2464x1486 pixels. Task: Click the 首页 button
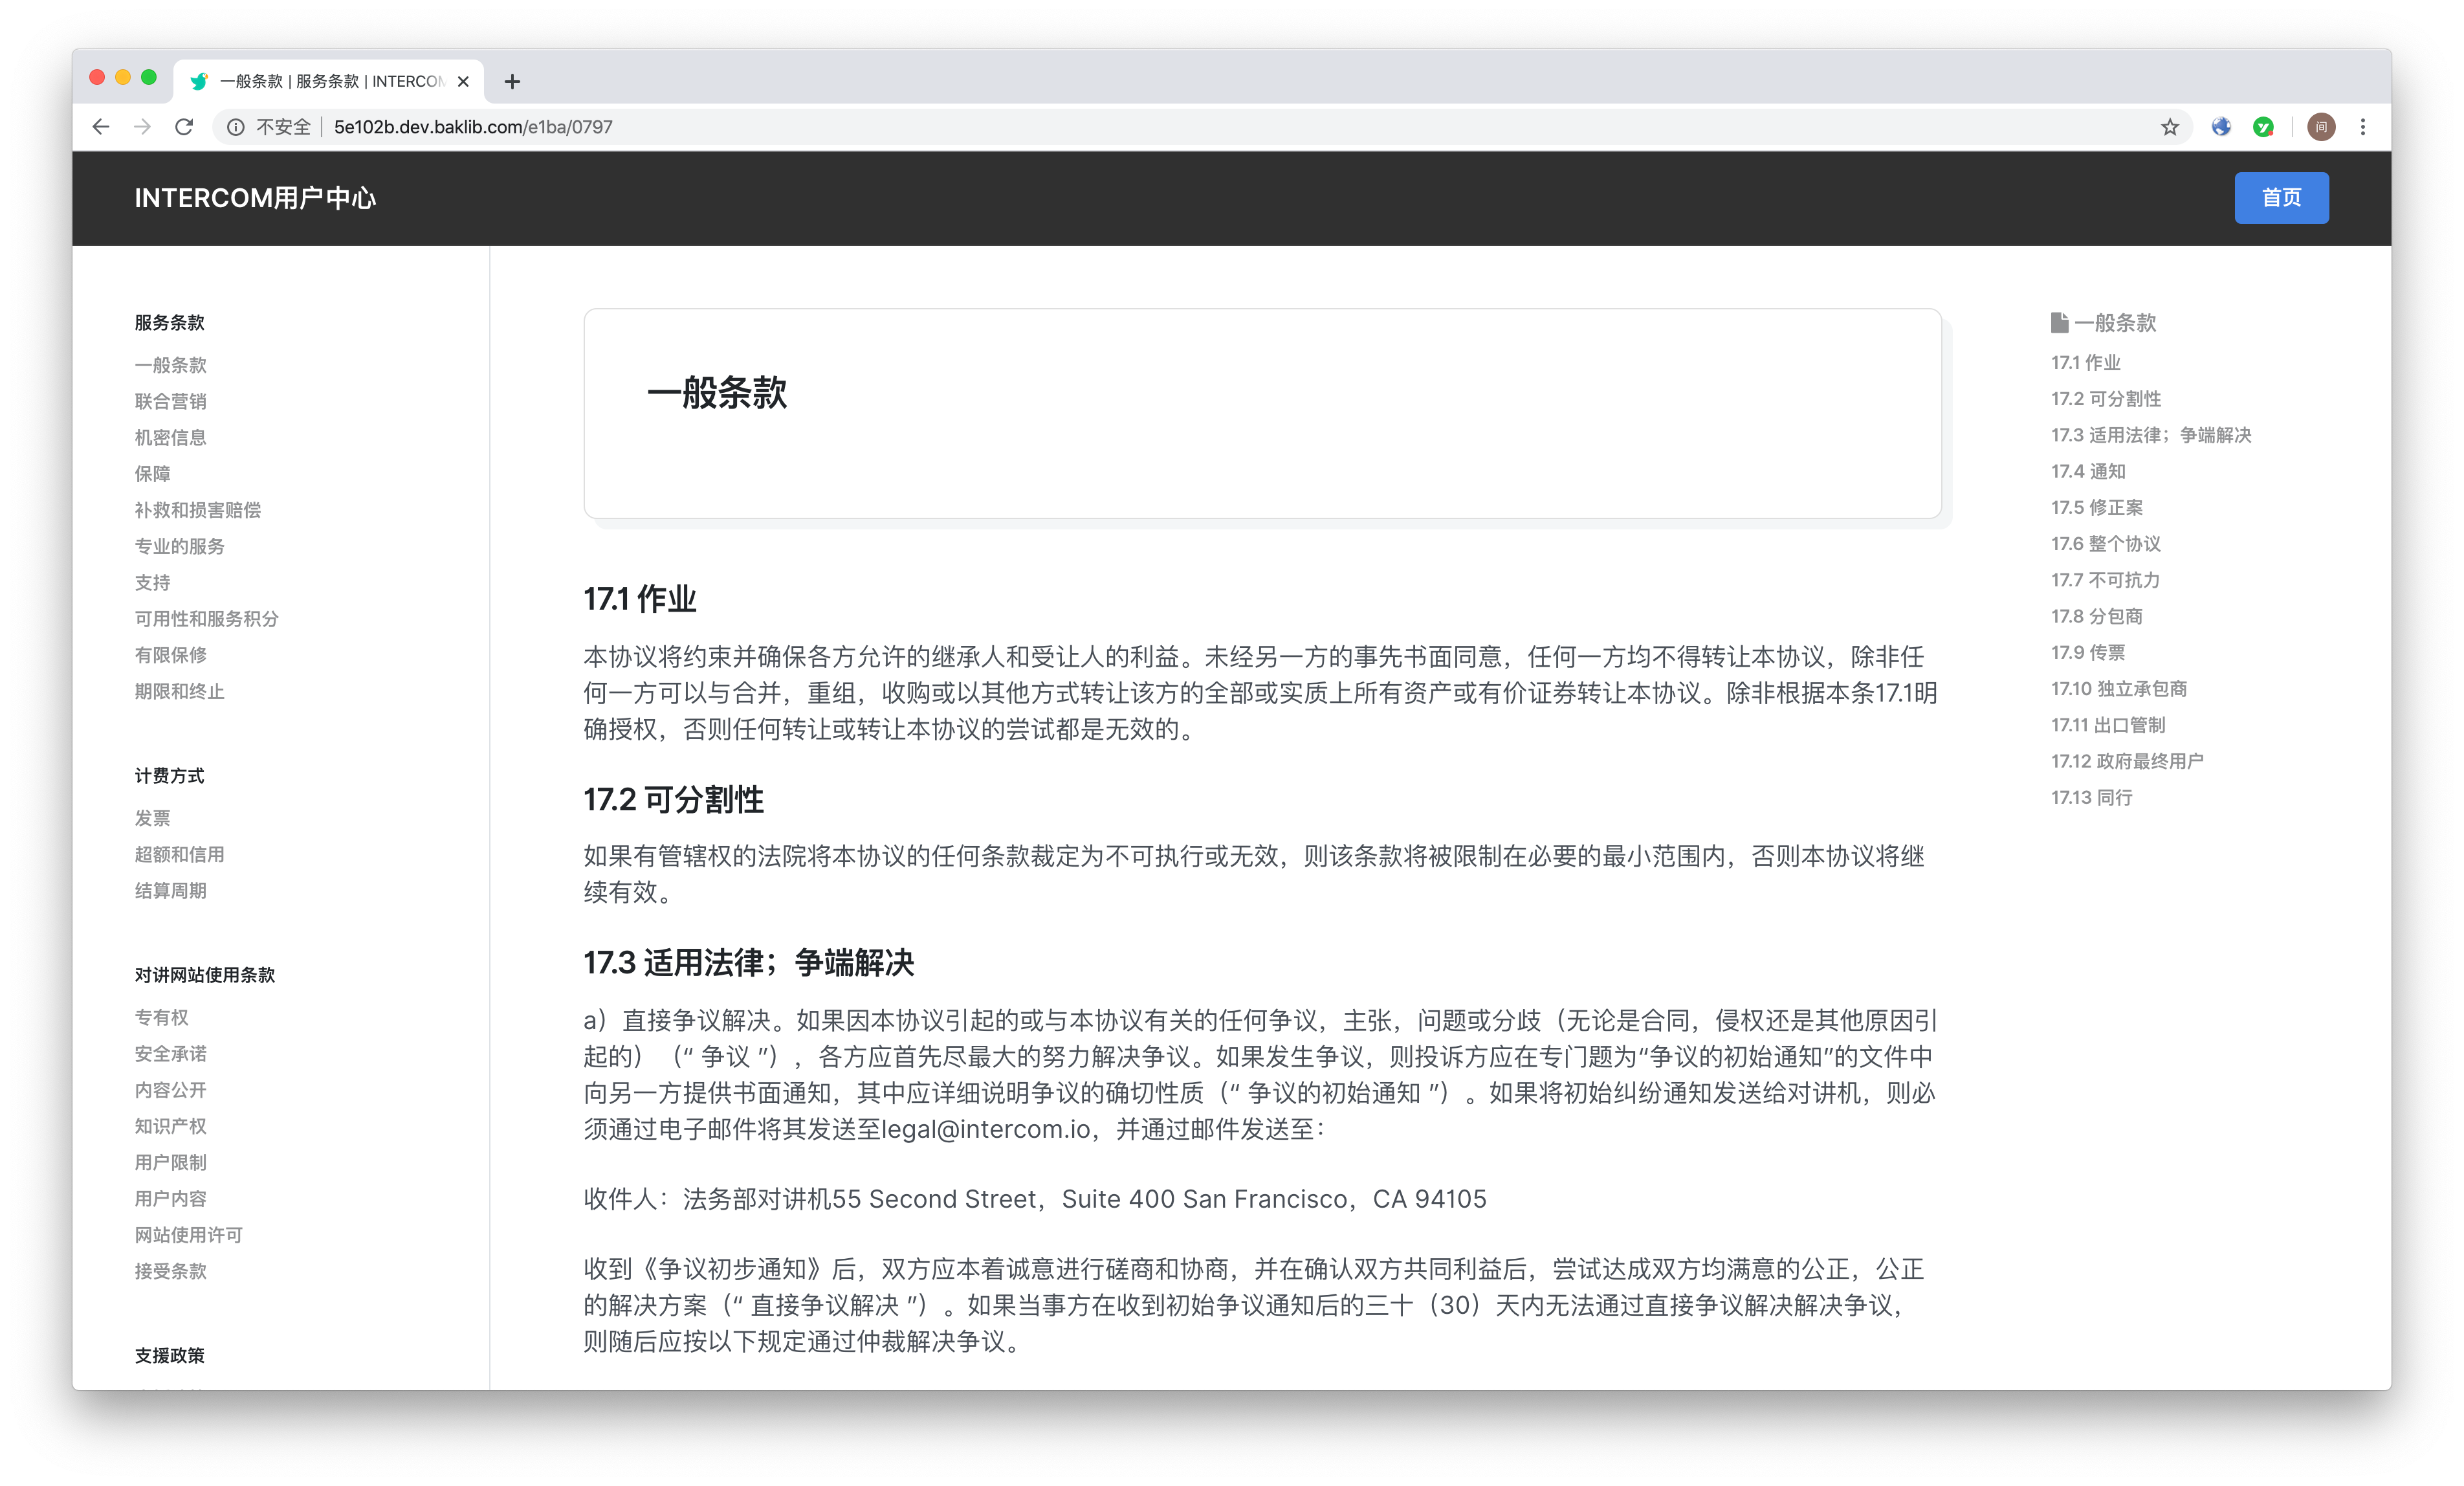[2281, 198]
